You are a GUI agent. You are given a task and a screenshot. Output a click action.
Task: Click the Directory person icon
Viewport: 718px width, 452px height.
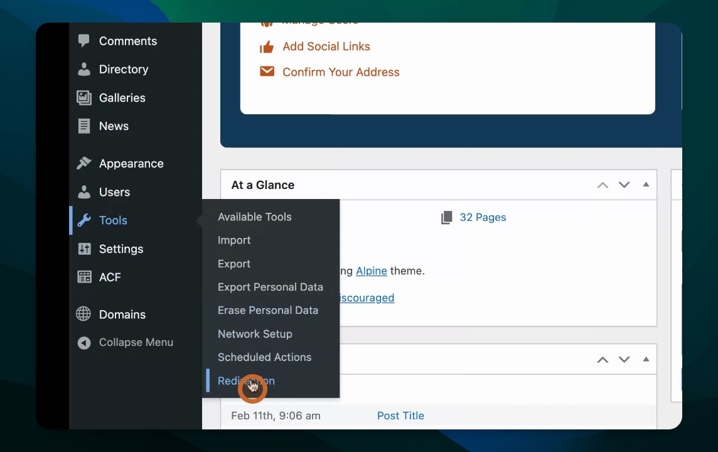tap(84, 69)
